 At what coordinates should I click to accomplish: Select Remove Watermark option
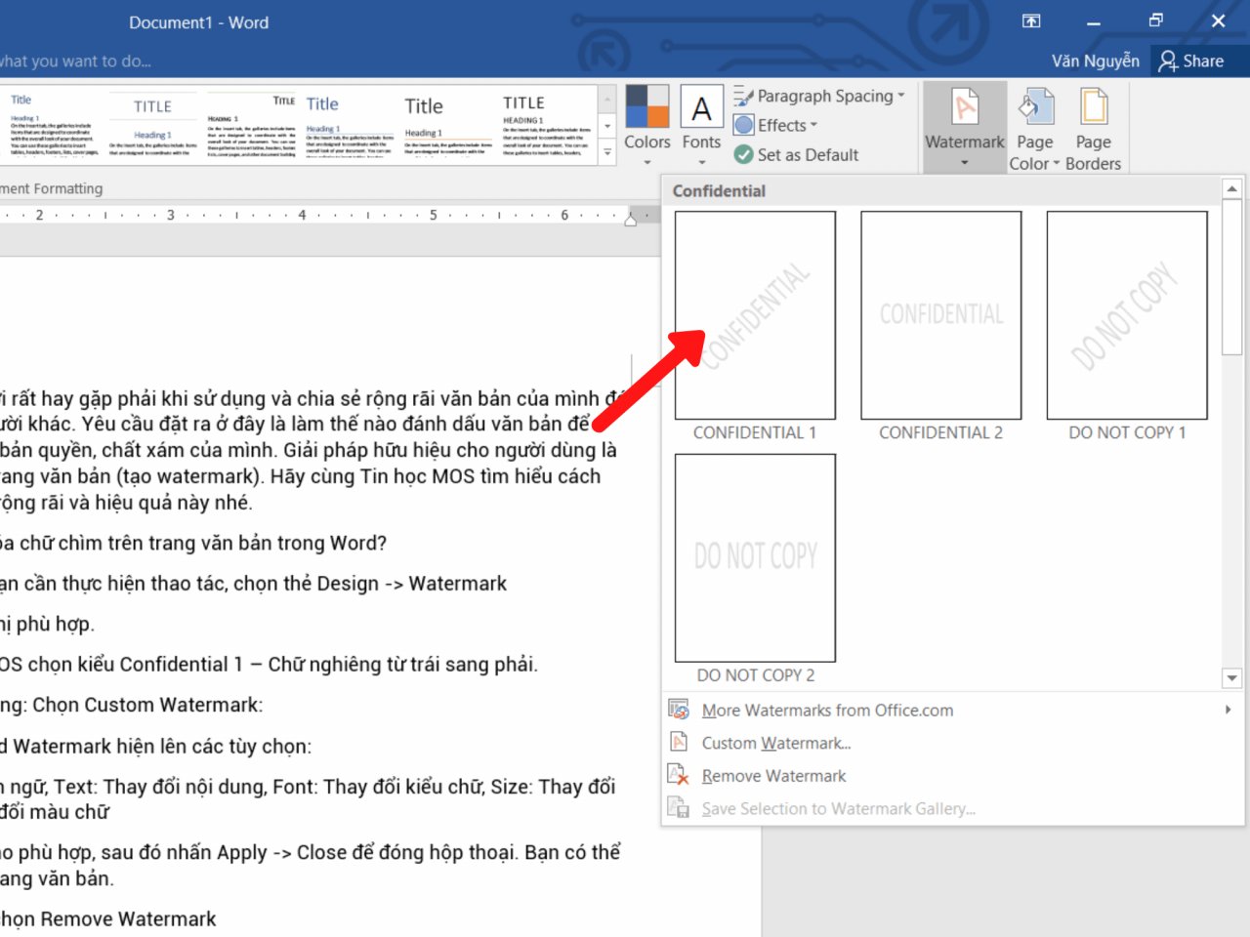coord(773,776)
